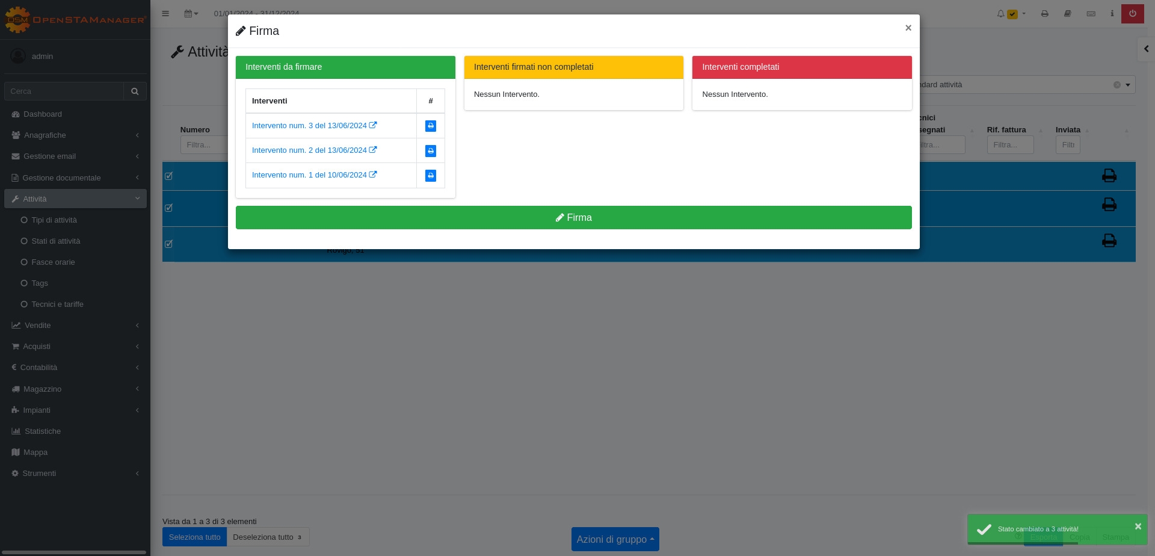Uncheck the third activity row checkbox

169,244
